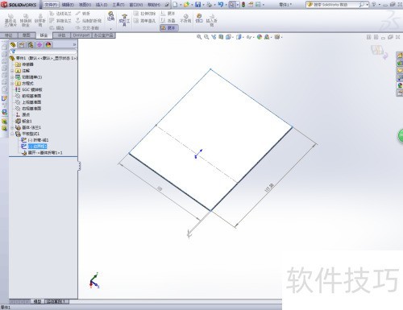403x310 pixels.
Task: Click the Lofted Bend tool
Action: click(40, 20)
